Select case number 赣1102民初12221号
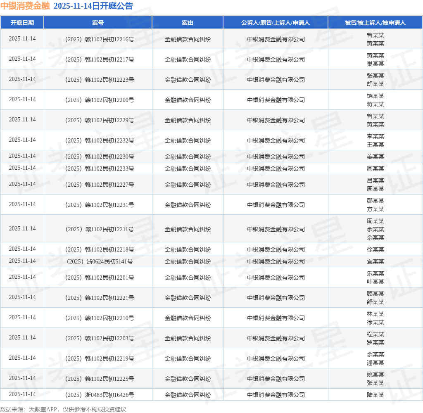Screen dimensions: 423x413 click(x=100, y=298)
